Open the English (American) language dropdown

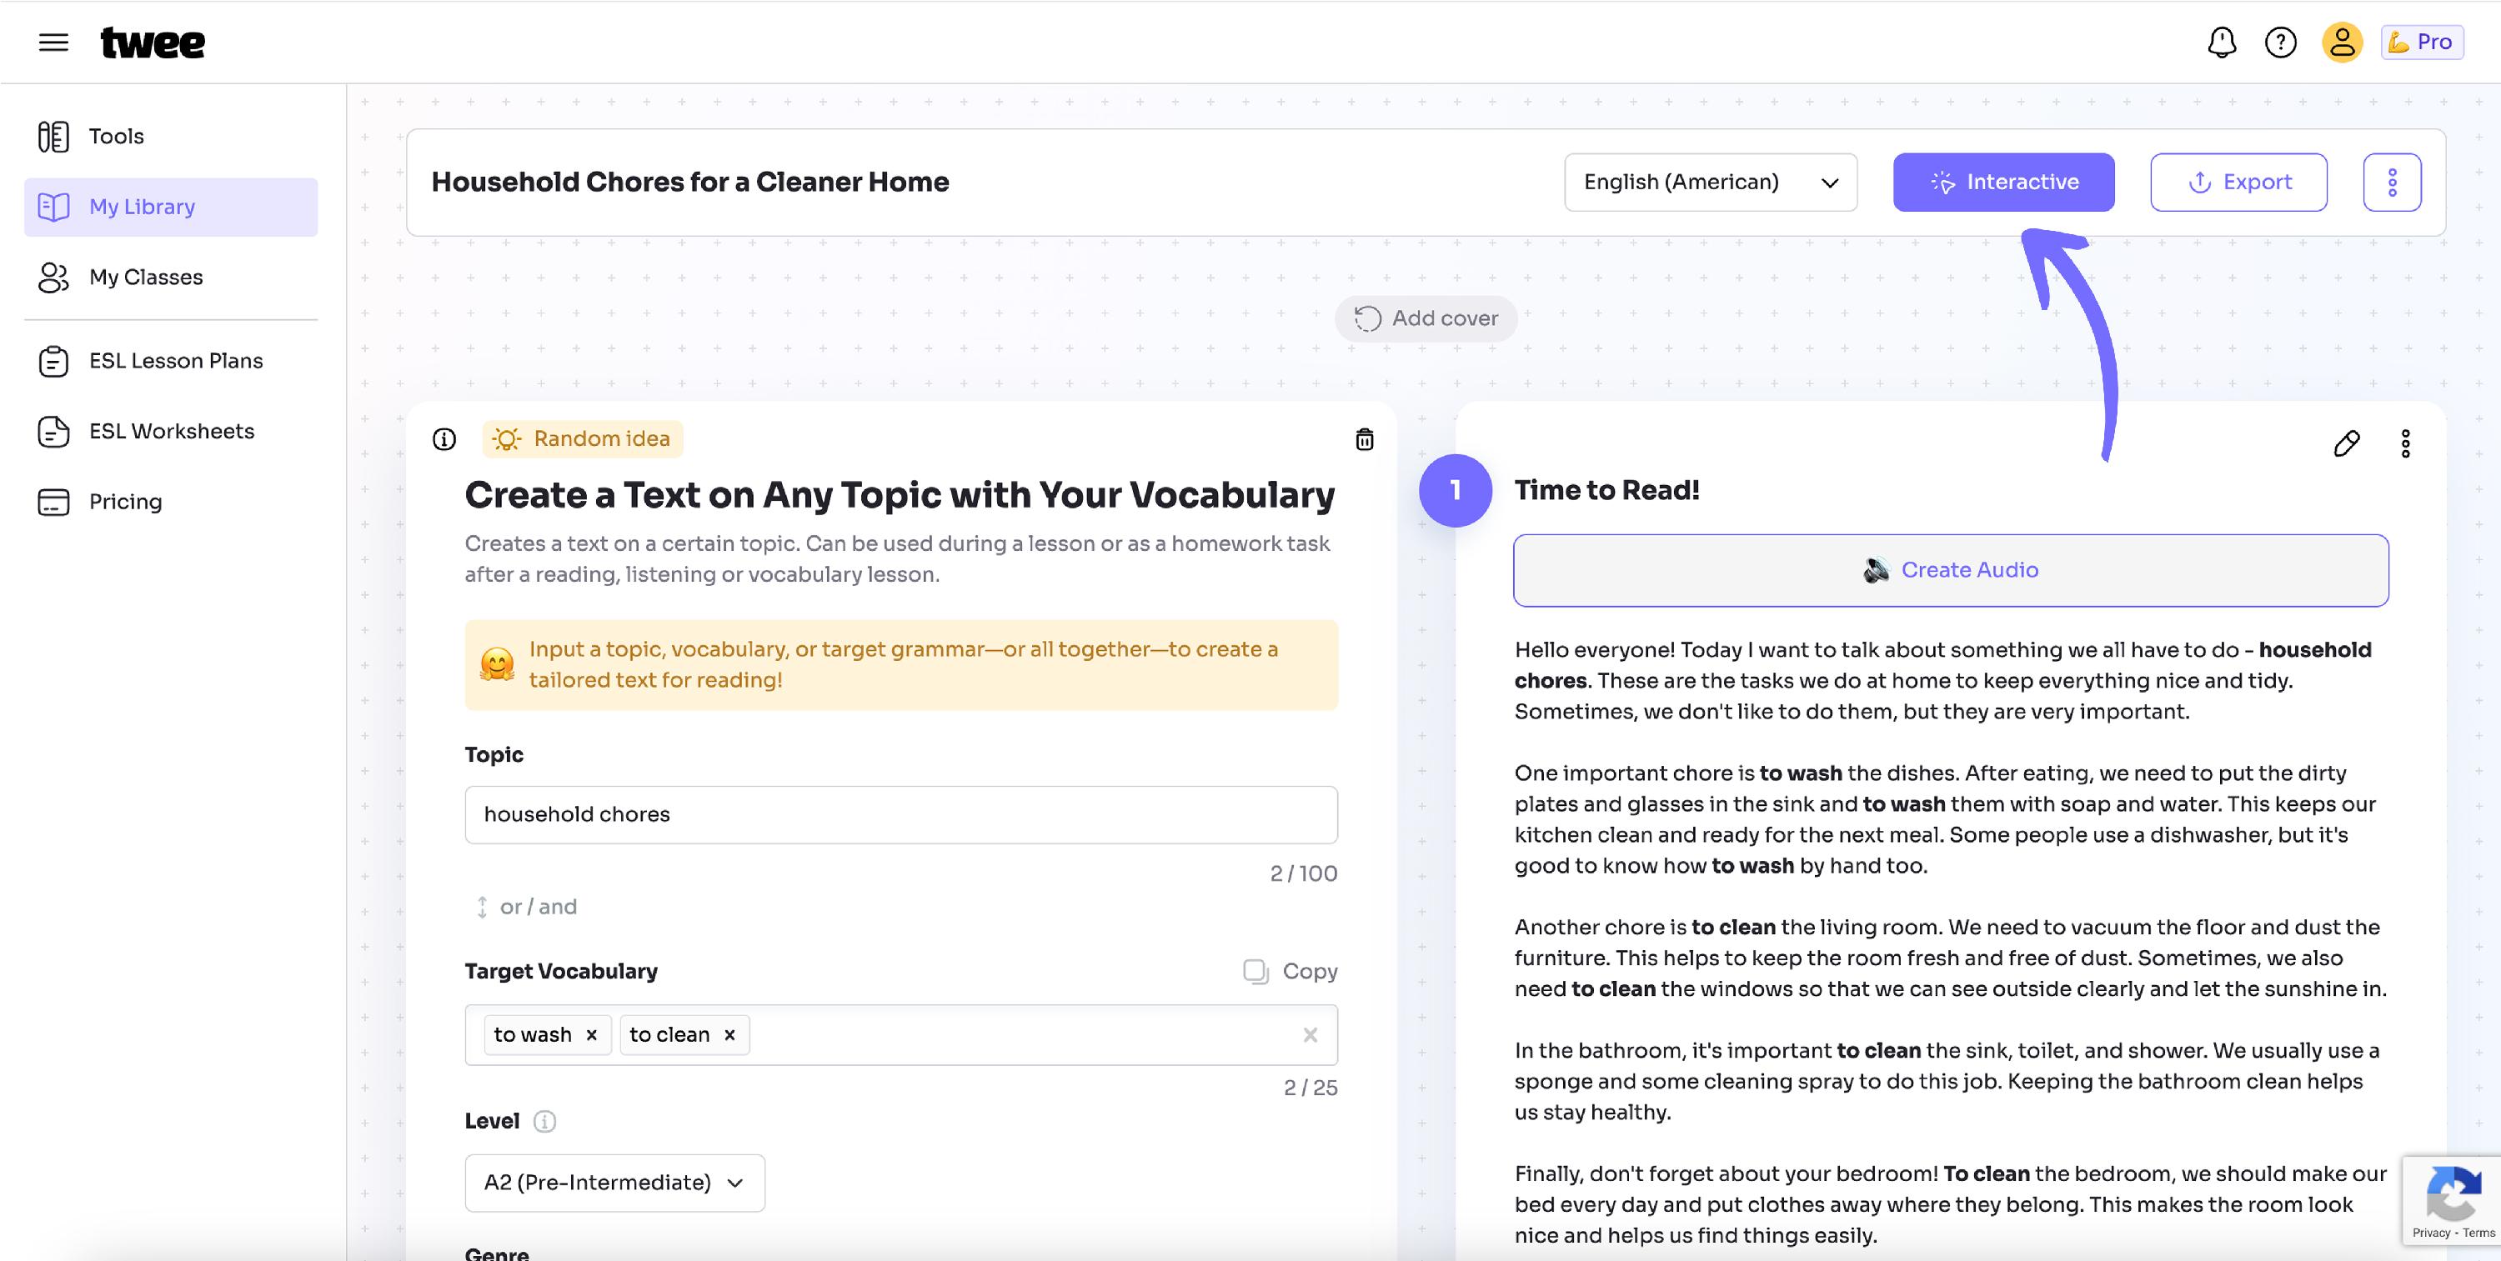pyautogui.click(x=1711, y=182)
